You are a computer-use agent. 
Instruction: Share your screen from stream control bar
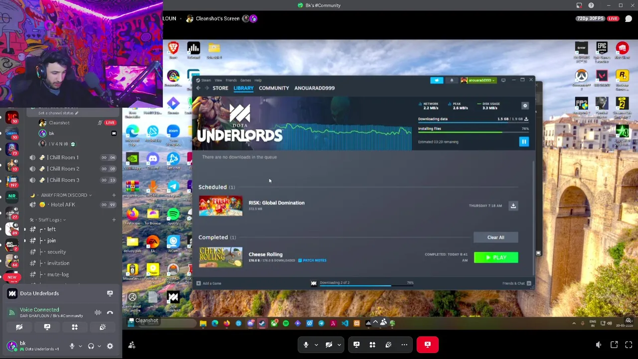356,345
